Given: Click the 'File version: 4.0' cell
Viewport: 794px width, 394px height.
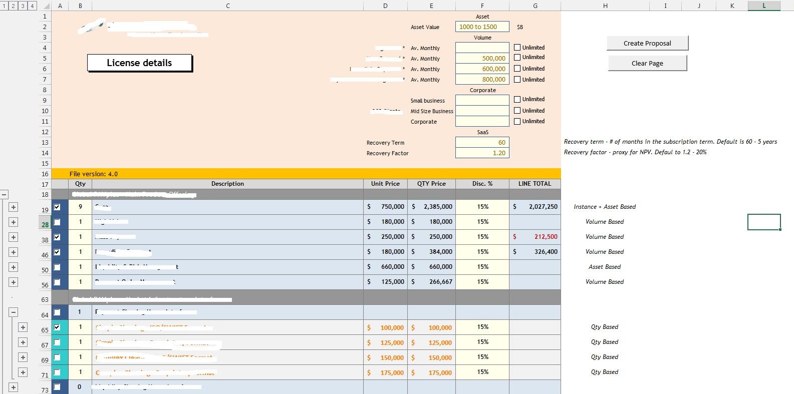Looking at the screenshot, I should pyautogui.click(x=94, y=174).
